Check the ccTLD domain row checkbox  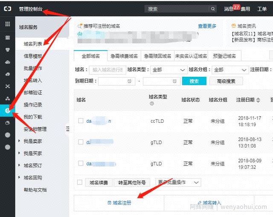81,121
